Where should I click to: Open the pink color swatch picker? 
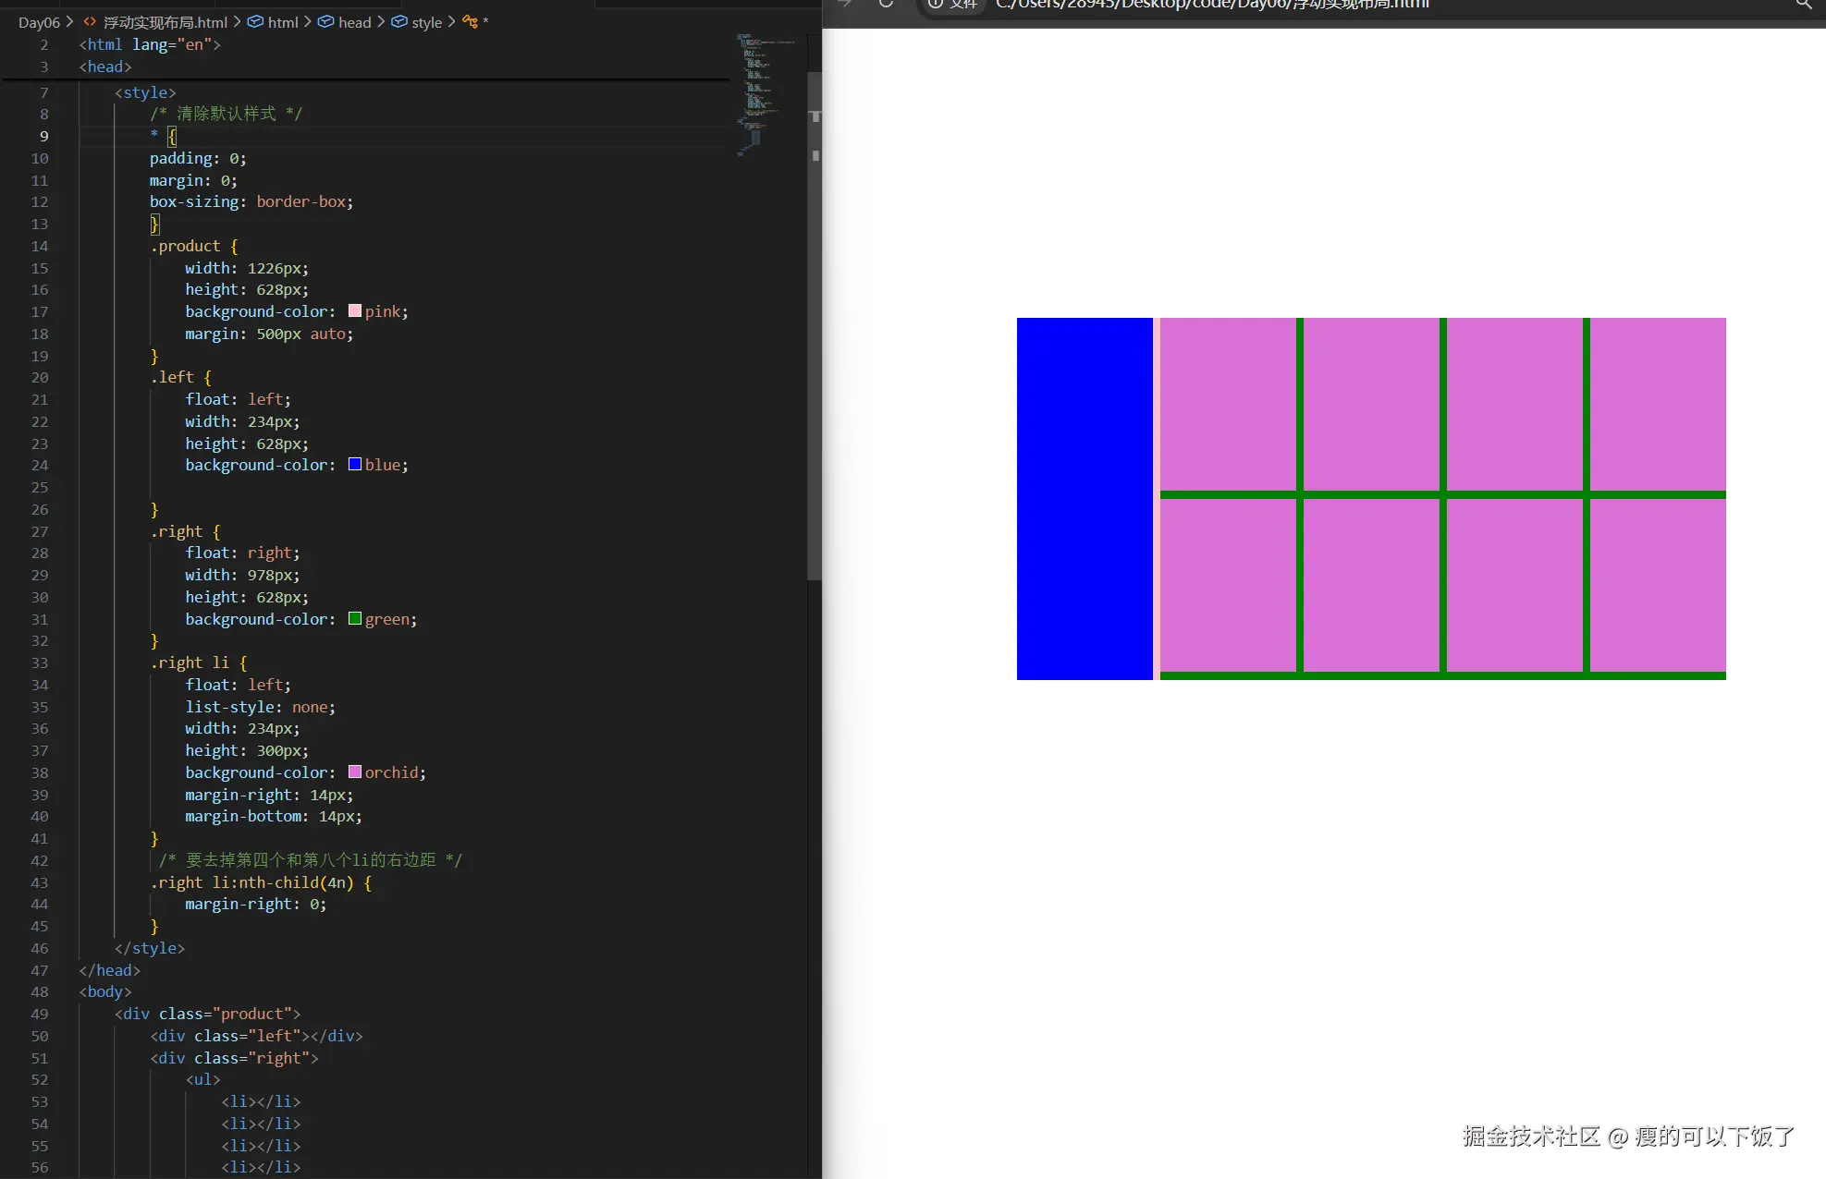[x=355, y=311]
